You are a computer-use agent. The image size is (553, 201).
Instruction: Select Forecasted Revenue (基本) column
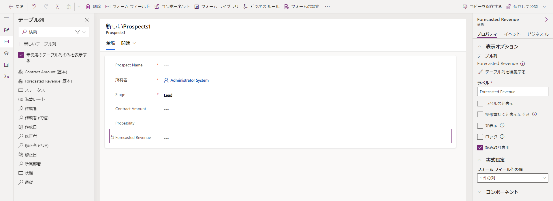tap(45, 81)
